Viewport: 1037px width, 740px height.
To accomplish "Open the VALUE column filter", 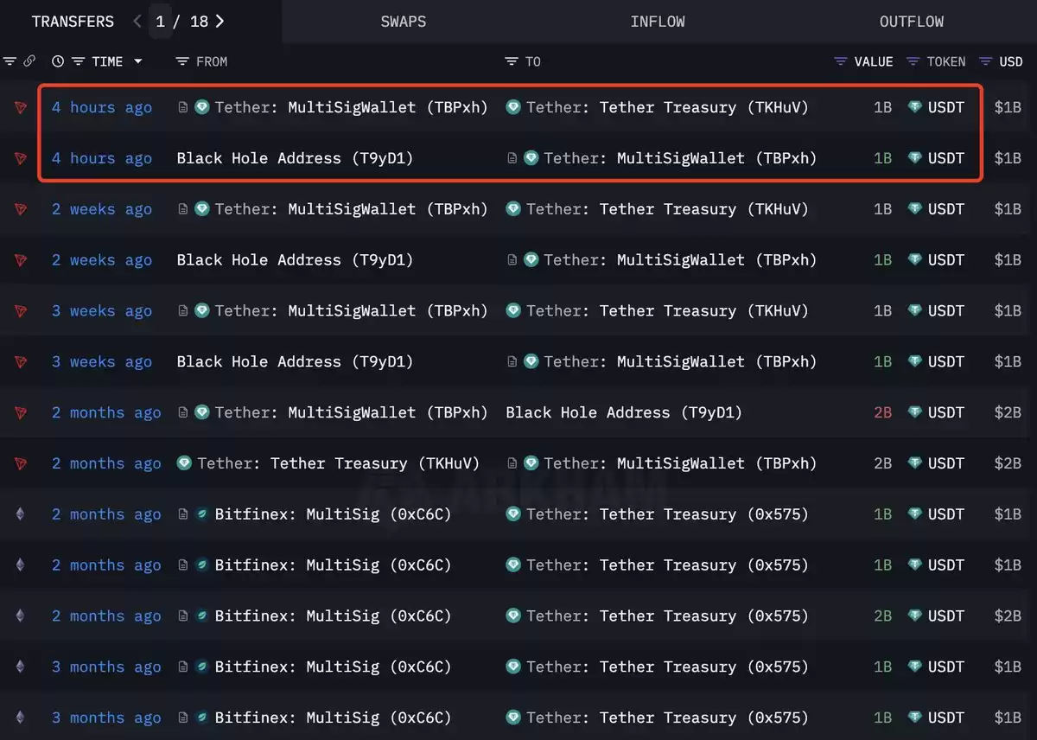I will (841, 61).
